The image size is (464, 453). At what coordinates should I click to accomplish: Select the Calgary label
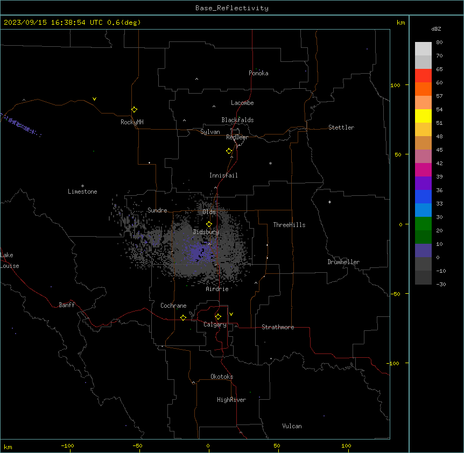(x=215, y=324)
